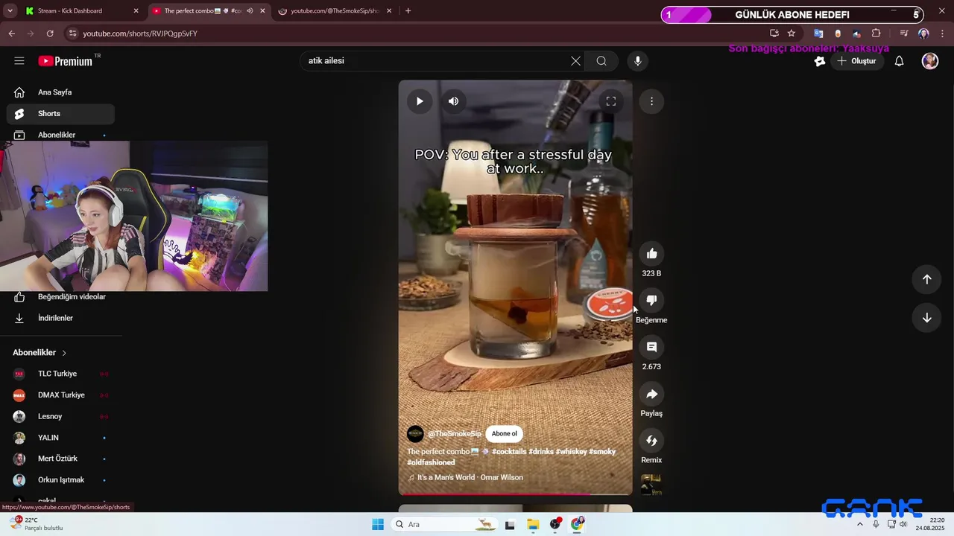Open sound It's a Man's World · Omar Wilson
Image resolution: width=954 pixels, height=536 pixels.
point(470,477)
